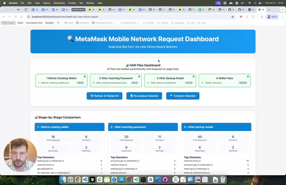Viewport: 286px width, 185px height.
Task: View site information icon in address bar
Action: click(28, 17)
